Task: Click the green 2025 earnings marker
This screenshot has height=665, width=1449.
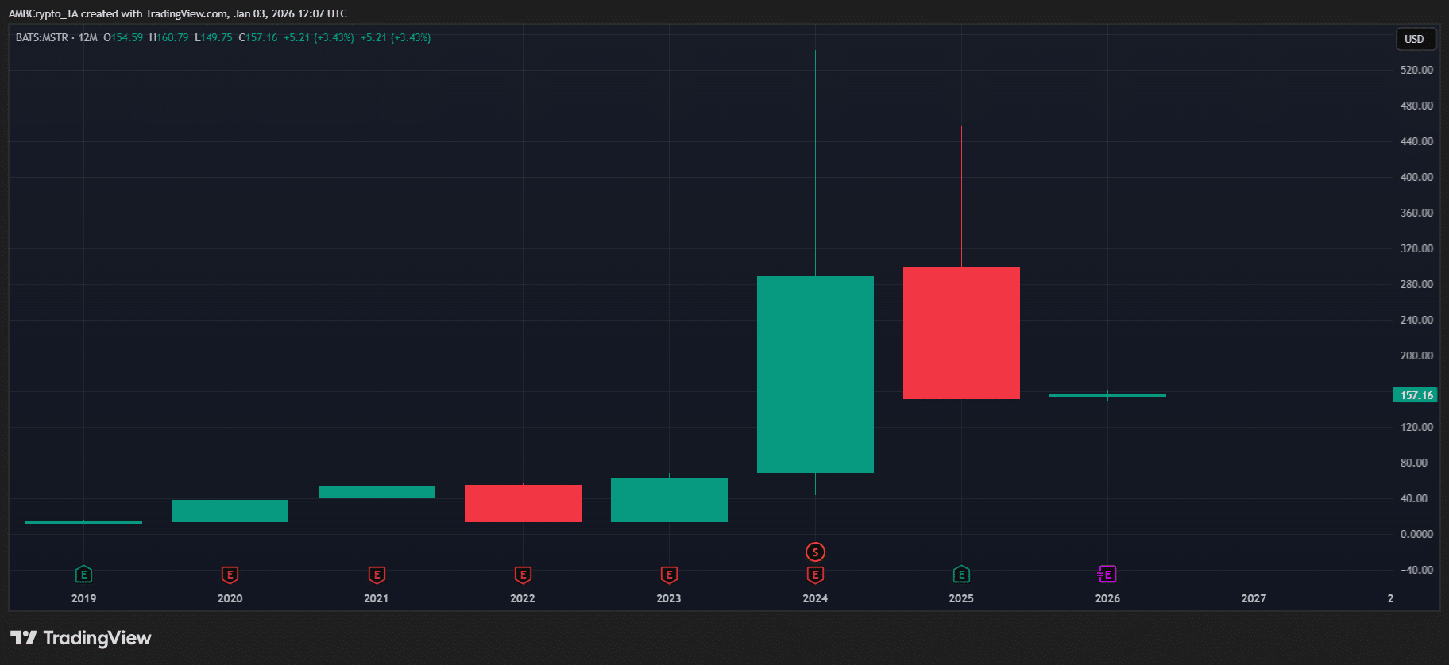Action: pos(961,574)
